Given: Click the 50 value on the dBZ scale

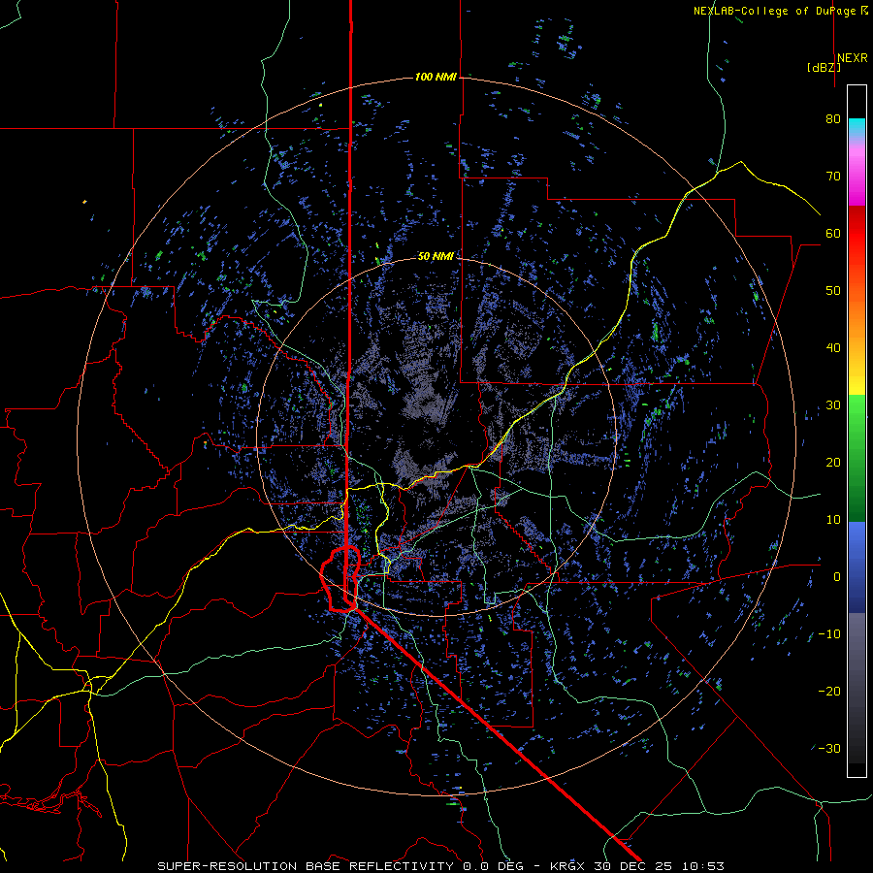Looking at the screenshot, I should (x=833, y=291).
